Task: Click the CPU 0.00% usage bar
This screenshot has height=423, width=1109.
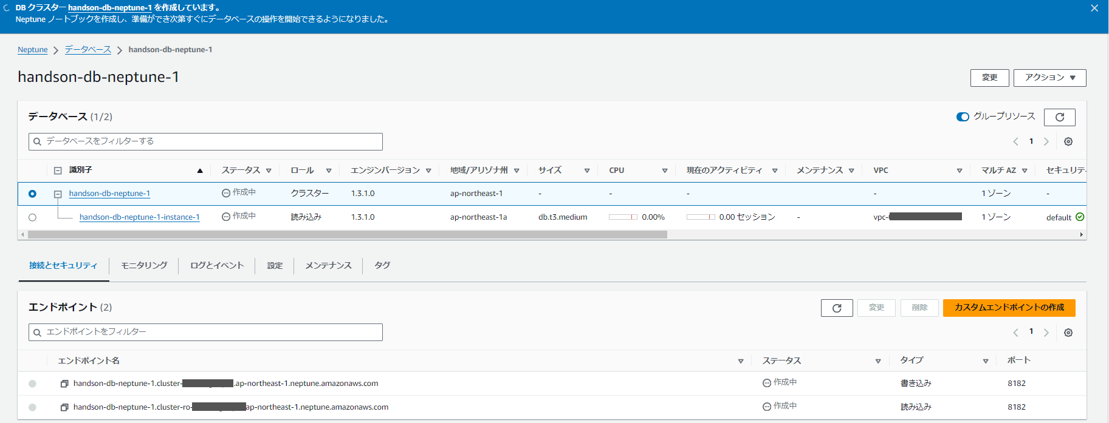Action: click(x=623, y=217)
